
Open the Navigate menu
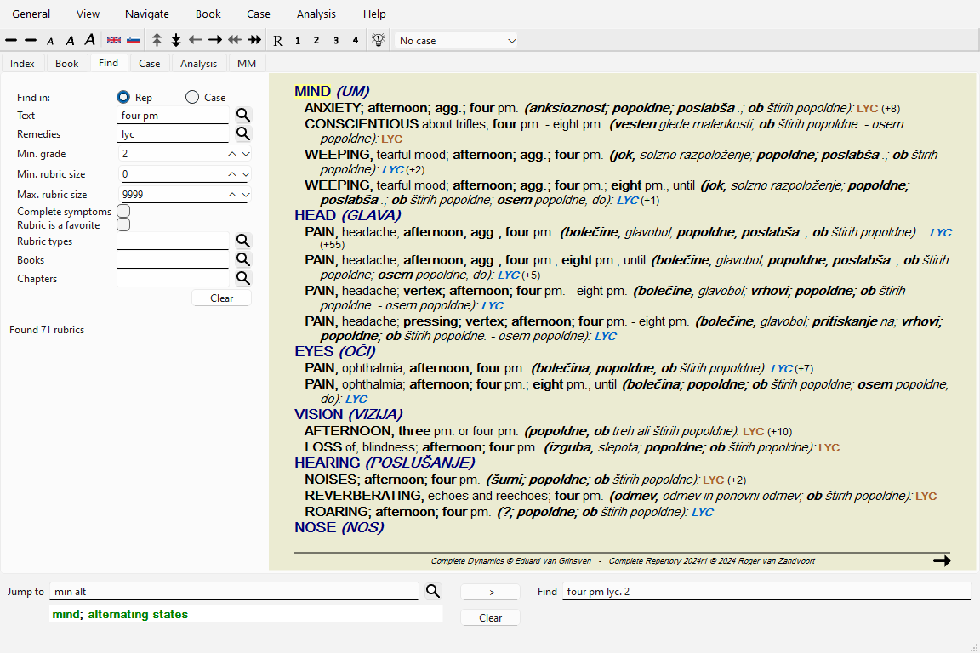click(x=147, y=14)
